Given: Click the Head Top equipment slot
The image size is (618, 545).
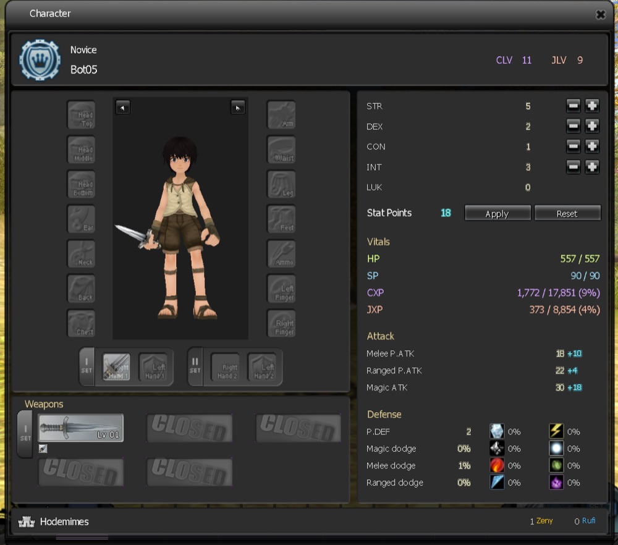Looking at the screenshot, I should coord(81,115).
